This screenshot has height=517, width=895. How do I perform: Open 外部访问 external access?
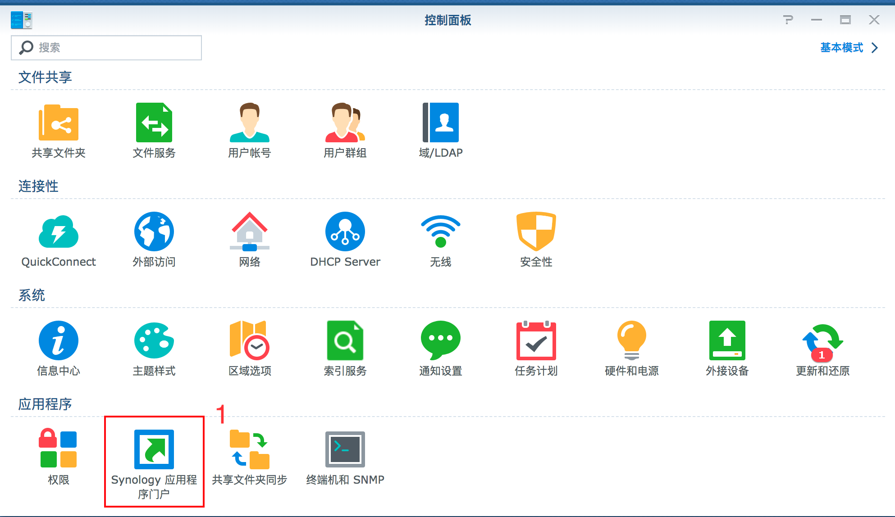[154, 231]
